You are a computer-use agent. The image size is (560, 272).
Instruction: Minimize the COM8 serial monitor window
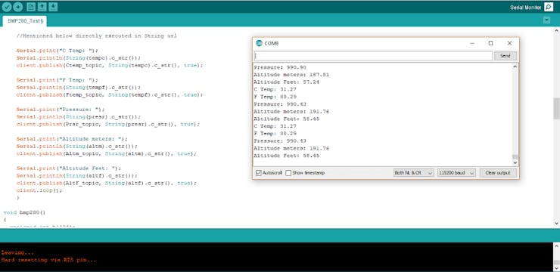click(x=472, y=43)
